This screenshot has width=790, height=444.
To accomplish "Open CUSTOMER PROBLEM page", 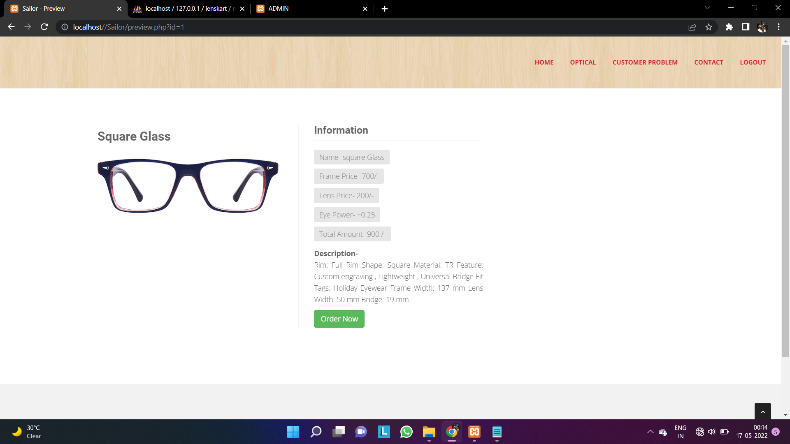I will 645,62.
